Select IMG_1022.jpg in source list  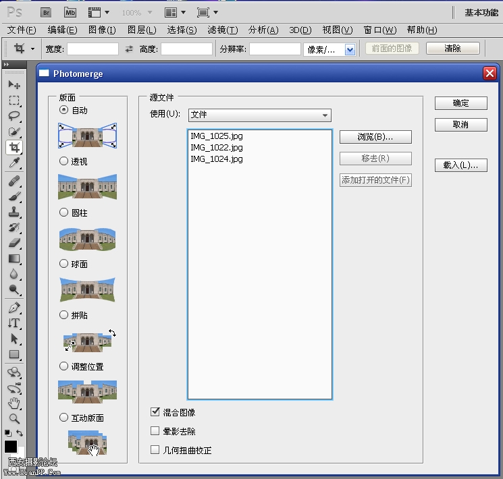point(217,148)
